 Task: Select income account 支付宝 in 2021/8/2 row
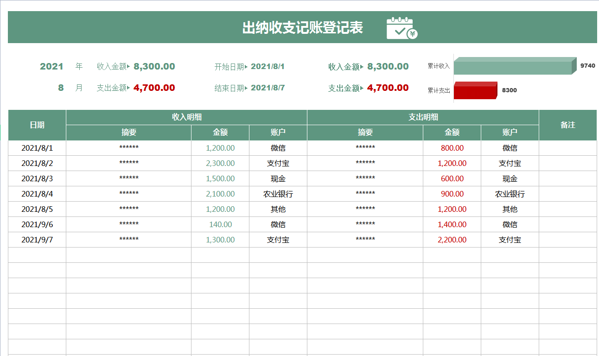pyautogui.click(x=278, y=163)
